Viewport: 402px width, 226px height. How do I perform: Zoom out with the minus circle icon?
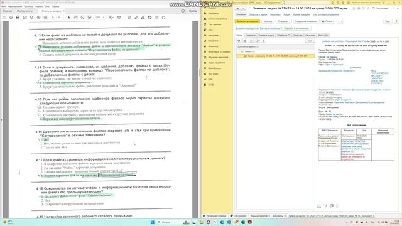82,18
